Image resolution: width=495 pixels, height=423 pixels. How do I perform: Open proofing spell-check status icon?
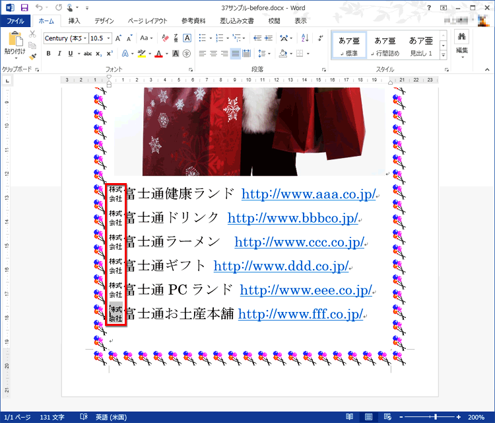point(84,416)
